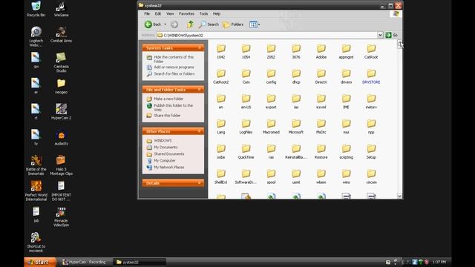Open the Tools menu

click(x=203, y=13)
